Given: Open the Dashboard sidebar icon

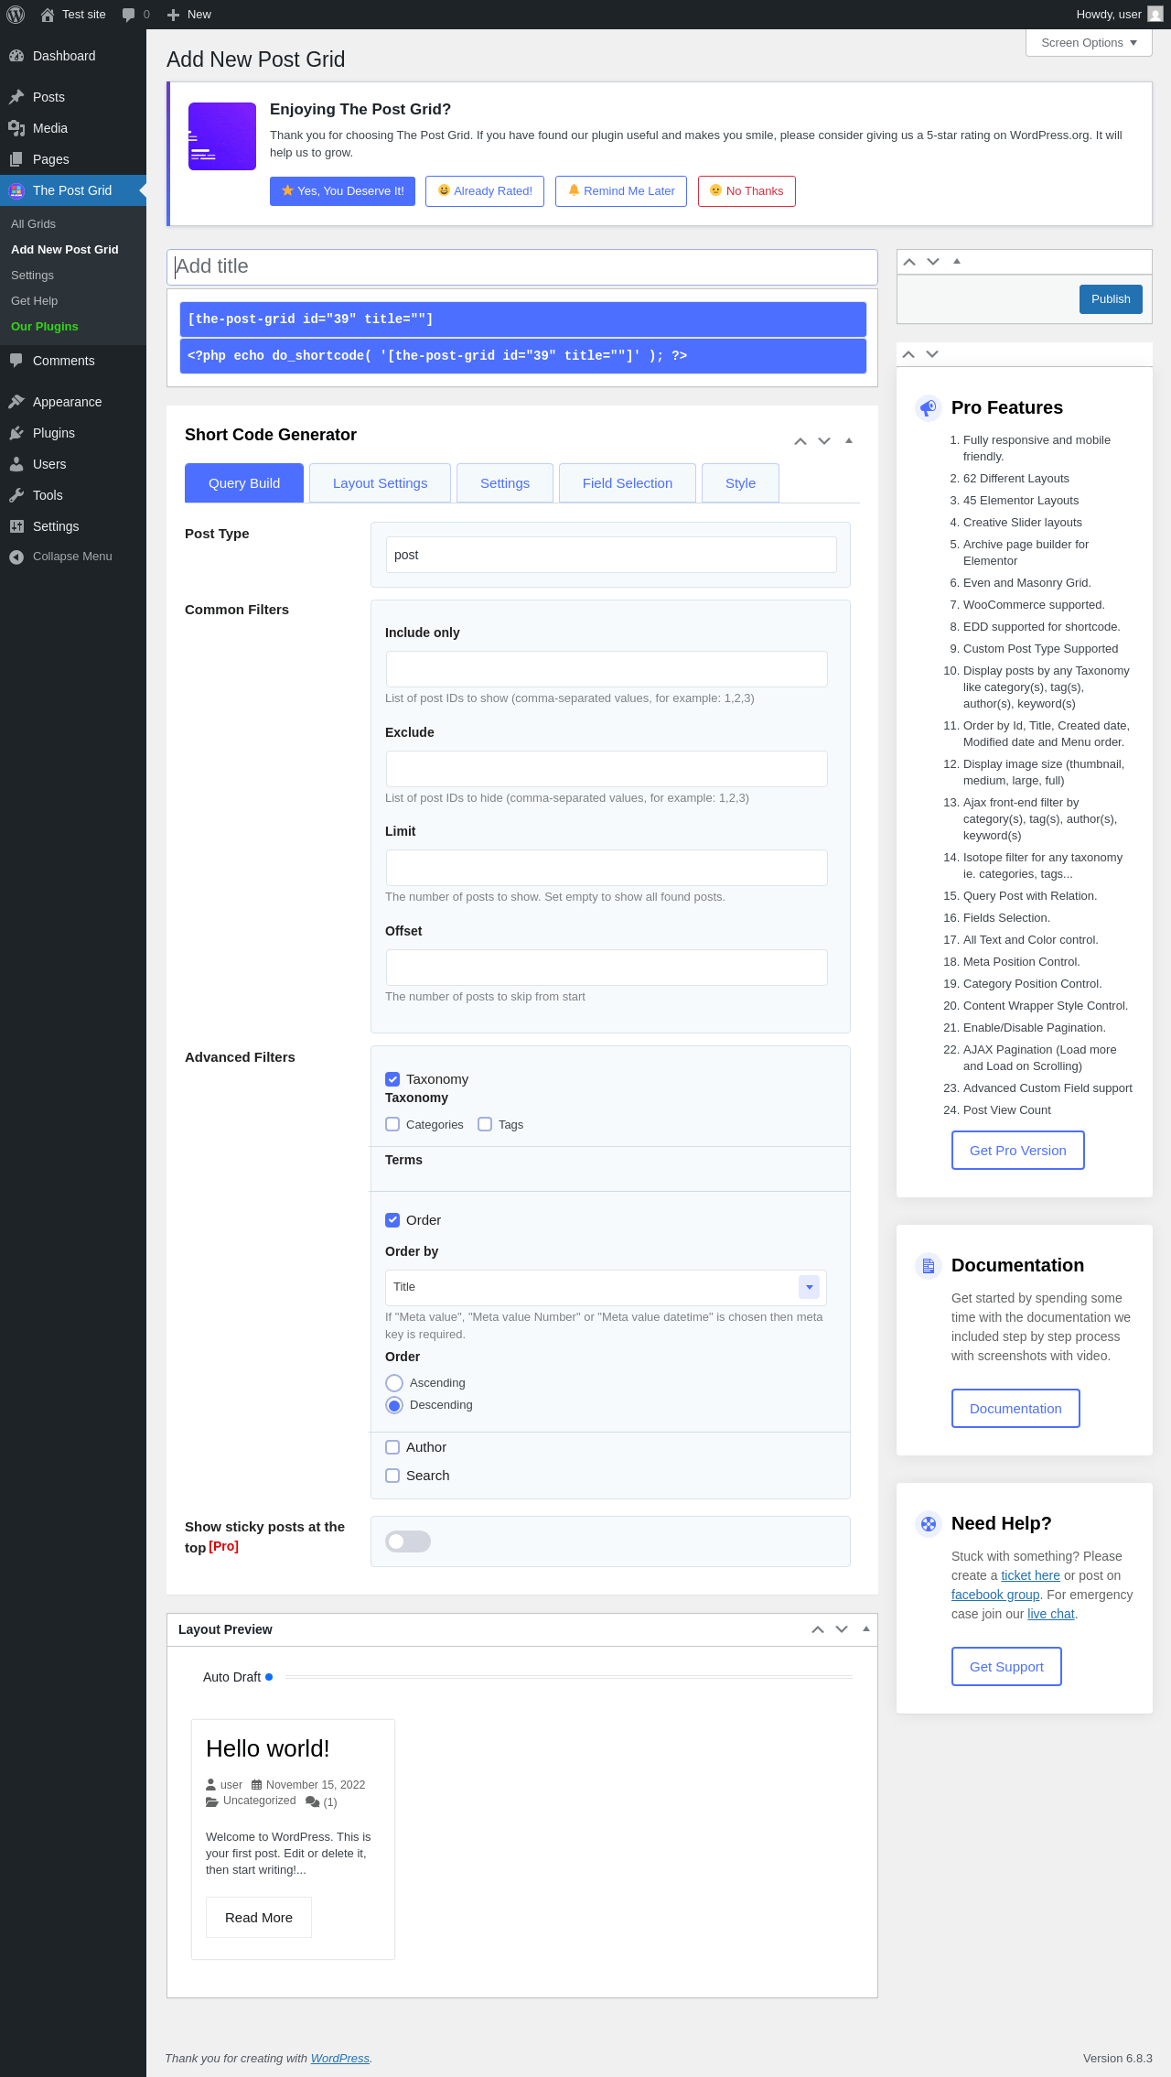Looking at the screenshot, I should (16, 56).
